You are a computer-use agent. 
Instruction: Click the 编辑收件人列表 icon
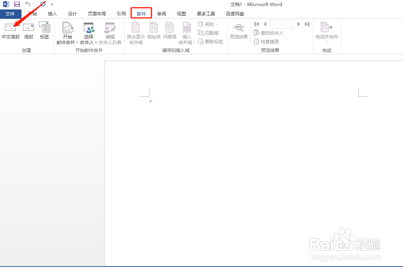pos(110,32)
